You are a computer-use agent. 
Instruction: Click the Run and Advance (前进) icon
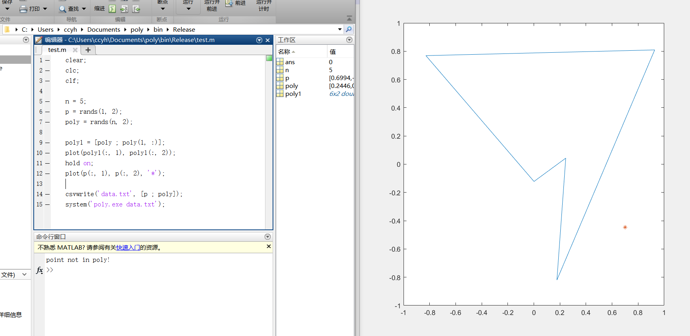click(229, 3)
